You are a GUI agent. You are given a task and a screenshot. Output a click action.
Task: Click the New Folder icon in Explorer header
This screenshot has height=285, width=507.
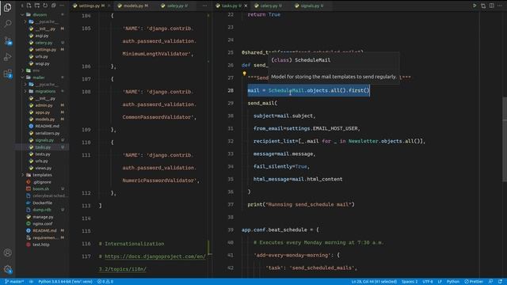(37, 6)
